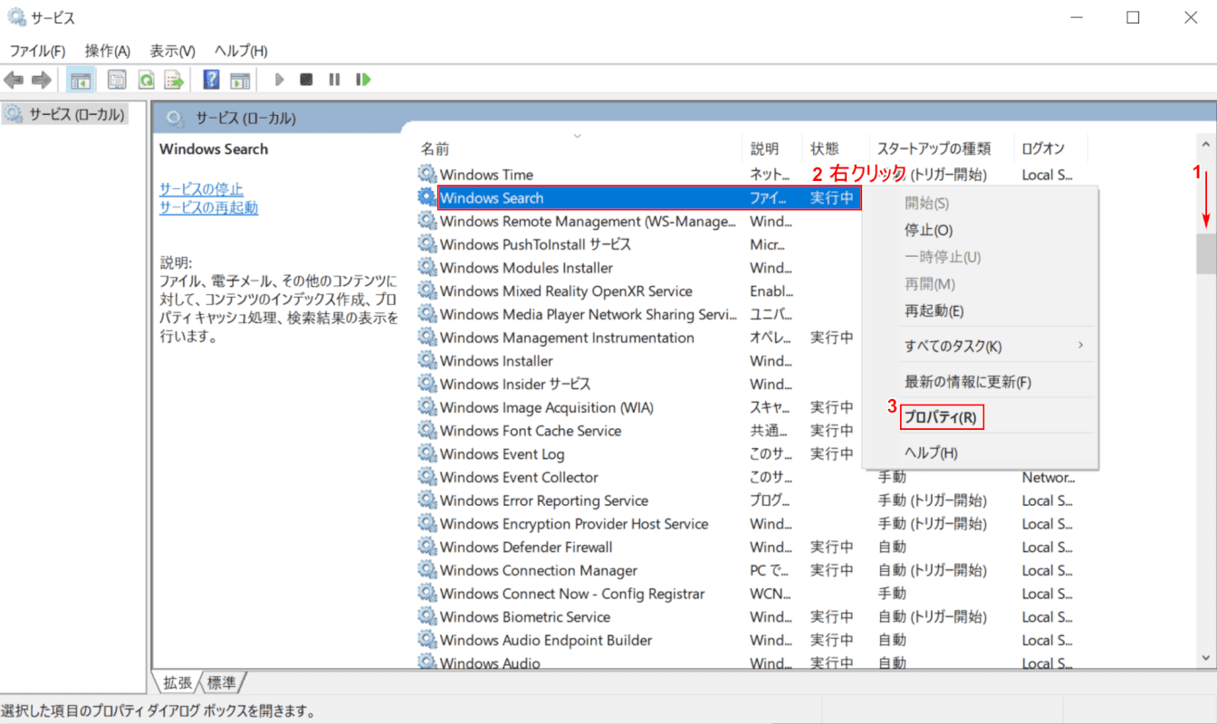1217x724 pixels.
Task: Open the ファイル(F) menu
Action: tap(37, 51)
